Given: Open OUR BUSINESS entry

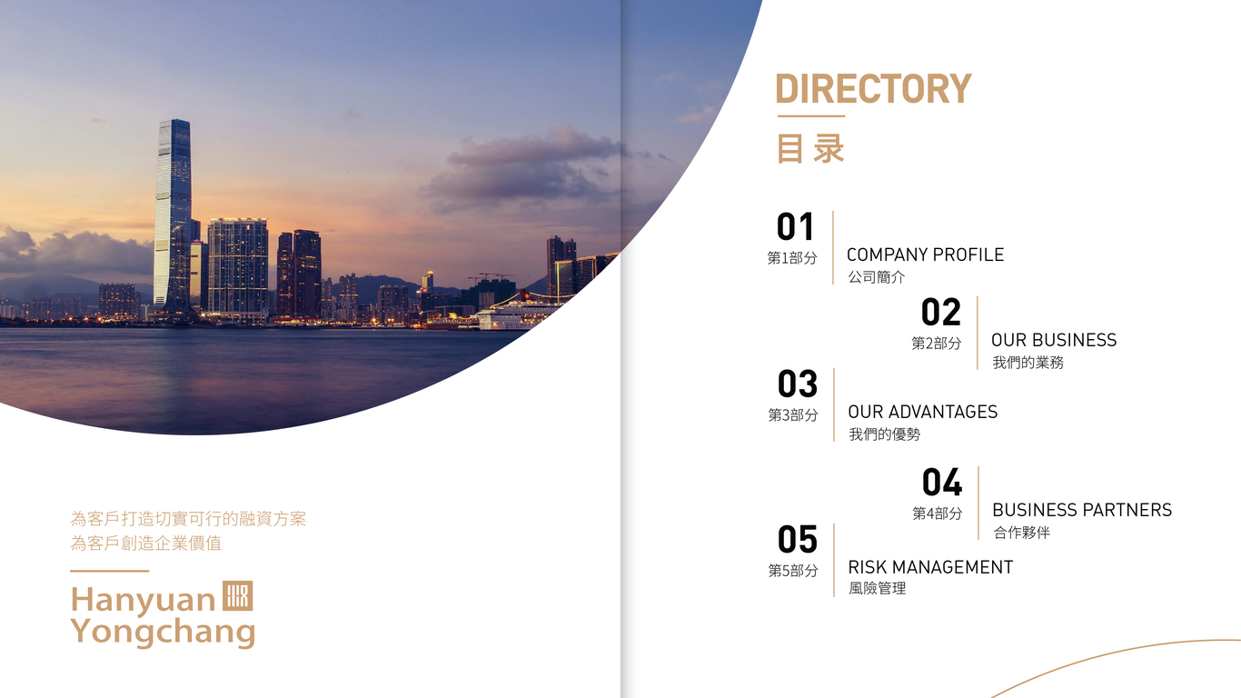Looking at the screenshot, I should pyautogui.click(x=1054, y=340).
